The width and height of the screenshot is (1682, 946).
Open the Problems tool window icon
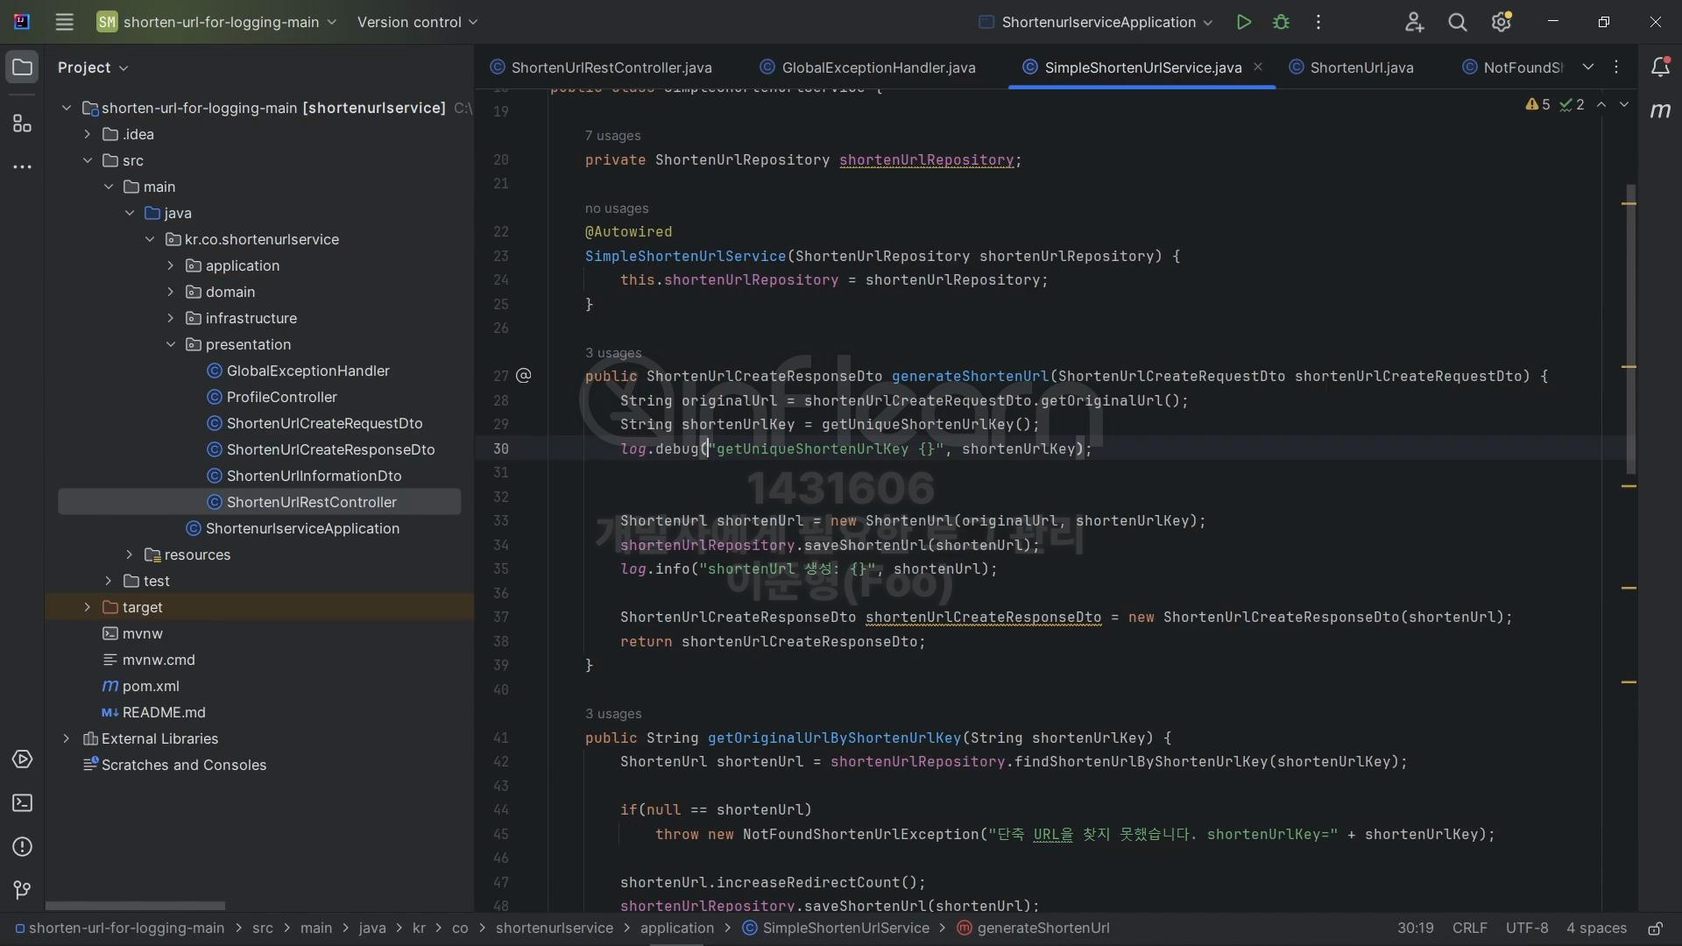pyautogui.click(x=22, y=847)
